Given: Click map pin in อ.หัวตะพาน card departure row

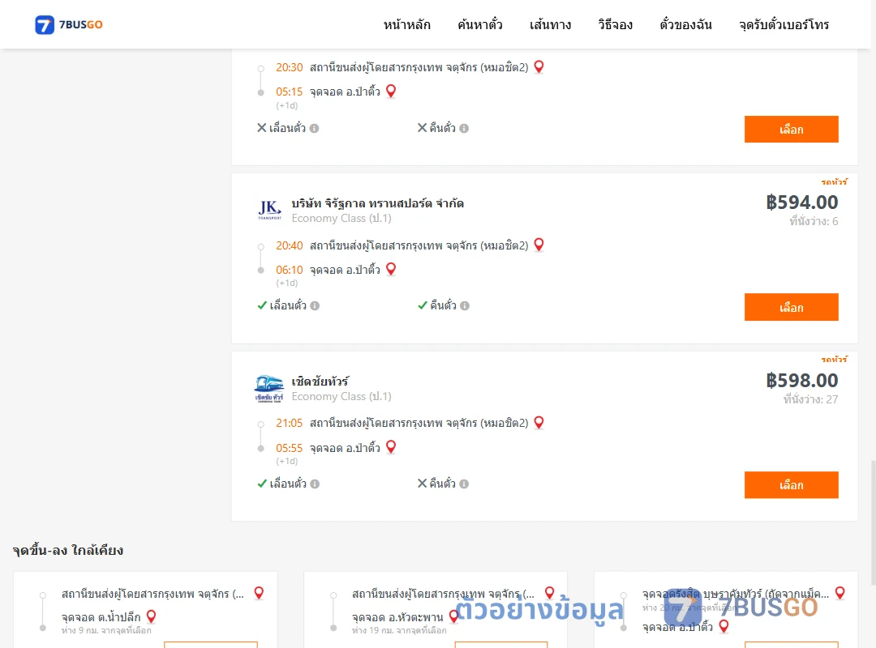Looking at the screenshot, I should tap(550, 593).
